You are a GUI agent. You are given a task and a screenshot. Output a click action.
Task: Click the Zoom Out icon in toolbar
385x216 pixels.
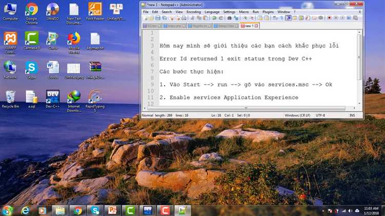pyautogui.click(x=252, y=18)
